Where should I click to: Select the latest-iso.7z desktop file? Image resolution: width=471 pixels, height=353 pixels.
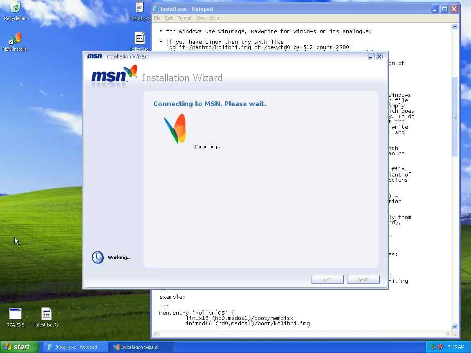pyautogui.click(x=46, y=317)
